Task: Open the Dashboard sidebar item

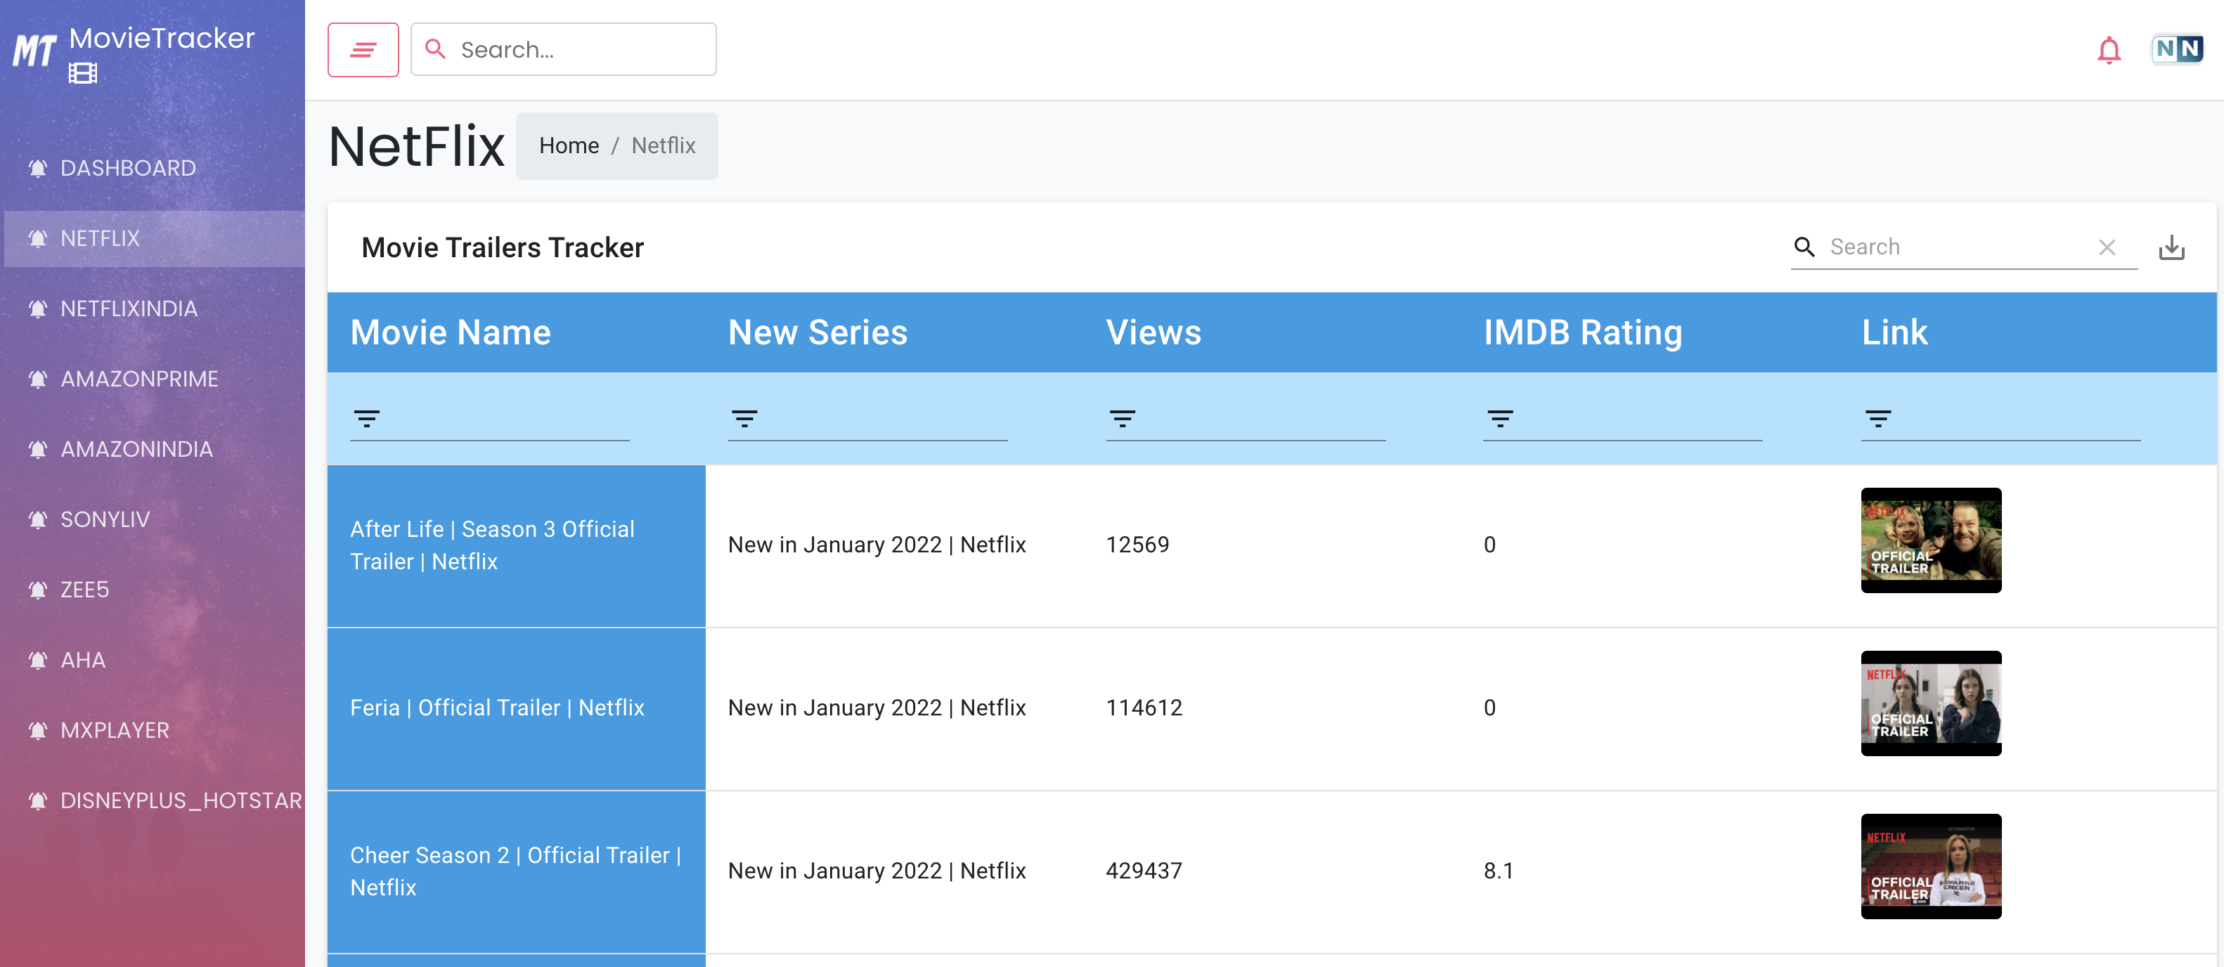Action: coord(155,167)
